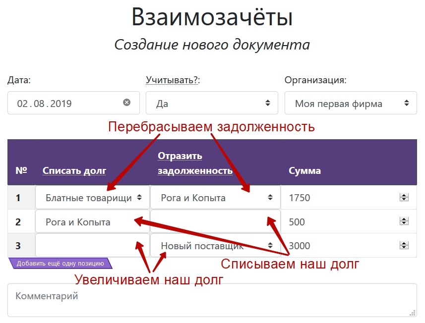Viewport: 425px width, 323px height.
Task: Clear the date with the x icon
Action: point(126,103)
